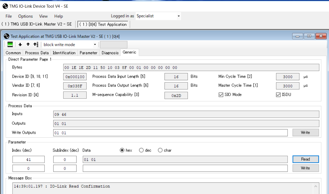
Task: Click the M-sequence Capability value 0x2D
Action: pos(176,95)
